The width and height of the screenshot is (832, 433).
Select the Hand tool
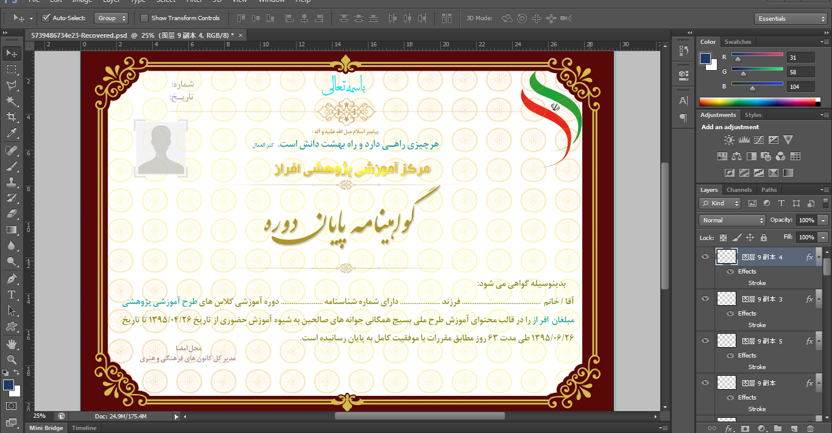point(11,345)
